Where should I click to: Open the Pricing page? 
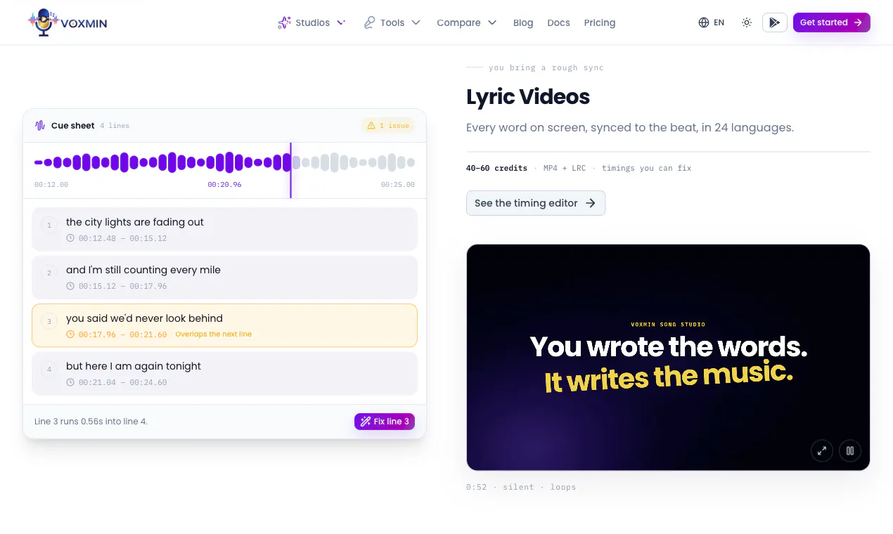pos(600,22)
